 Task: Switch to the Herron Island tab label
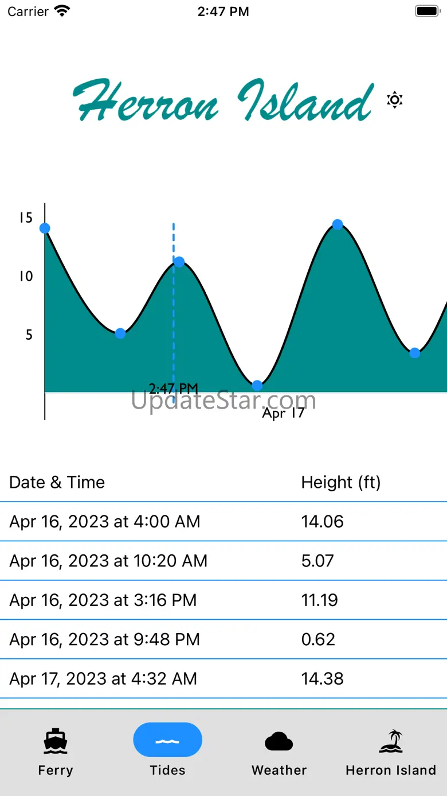[x=391, y=770]
